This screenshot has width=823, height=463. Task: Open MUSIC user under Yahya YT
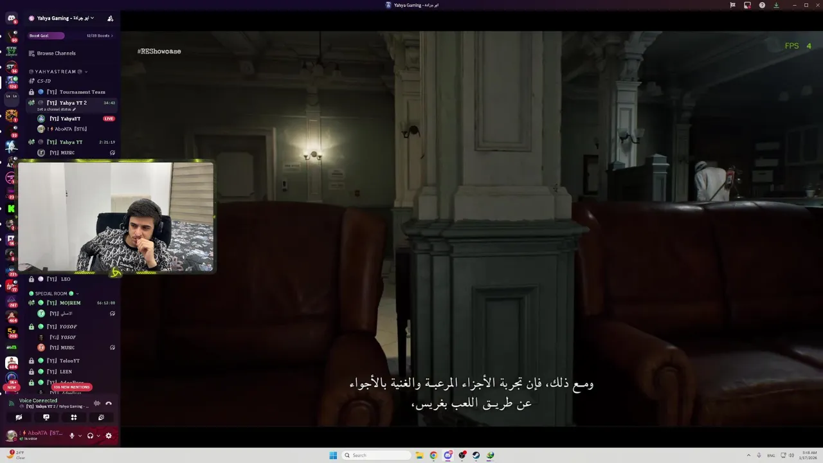[x=71, y=153]
